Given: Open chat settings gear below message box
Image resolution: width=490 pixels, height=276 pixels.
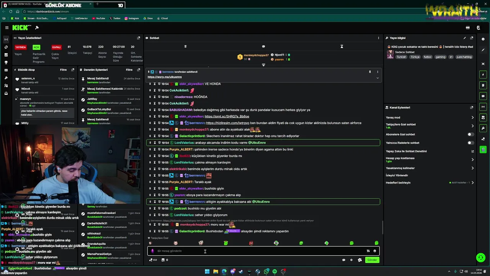Looking at the screenshot, I should click(x=351, y=260).
